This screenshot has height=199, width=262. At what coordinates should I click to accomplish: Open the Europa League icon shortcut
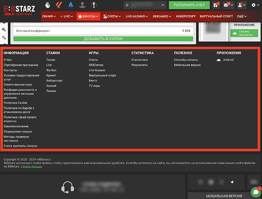point(94,5)
